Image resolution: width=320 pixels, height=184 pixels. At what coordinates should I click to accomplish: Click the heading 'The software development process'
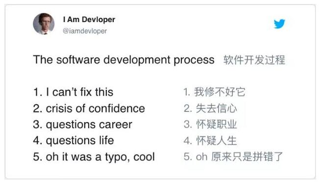click(x=123, y=60)
